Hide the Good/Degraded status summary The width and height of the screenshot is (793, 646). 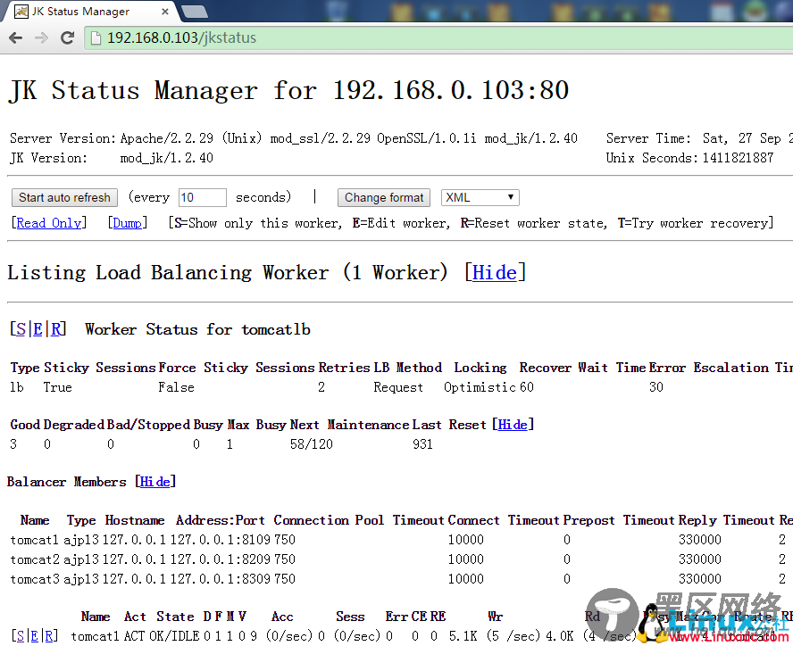click(x=513, y=425)
